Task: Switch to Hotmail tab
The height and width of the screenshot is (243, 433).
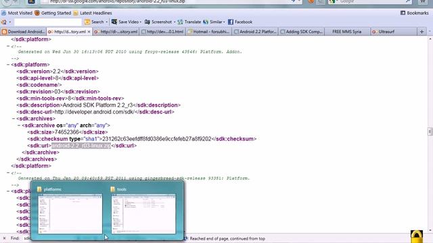Action: pos(209,32)
